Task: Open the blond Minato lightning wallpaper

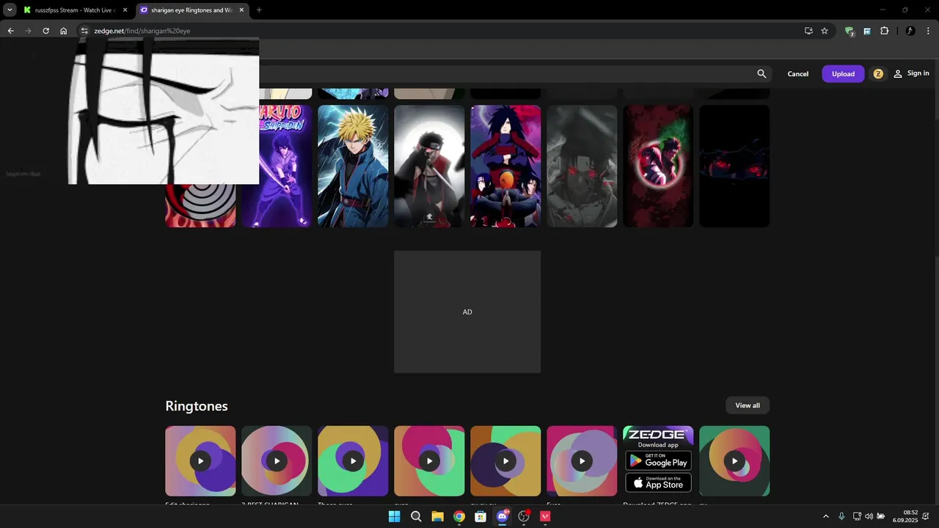Action: tap(353, 166)
